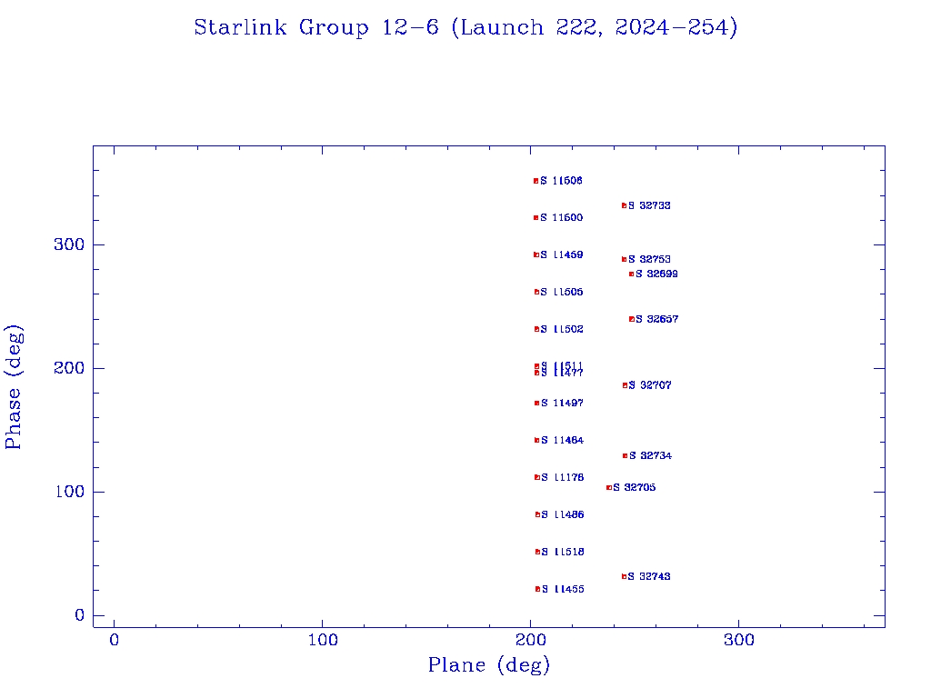The image size is (931, 698).
Task: Click Phase axis tick label 200
Action: coord(69,369)
